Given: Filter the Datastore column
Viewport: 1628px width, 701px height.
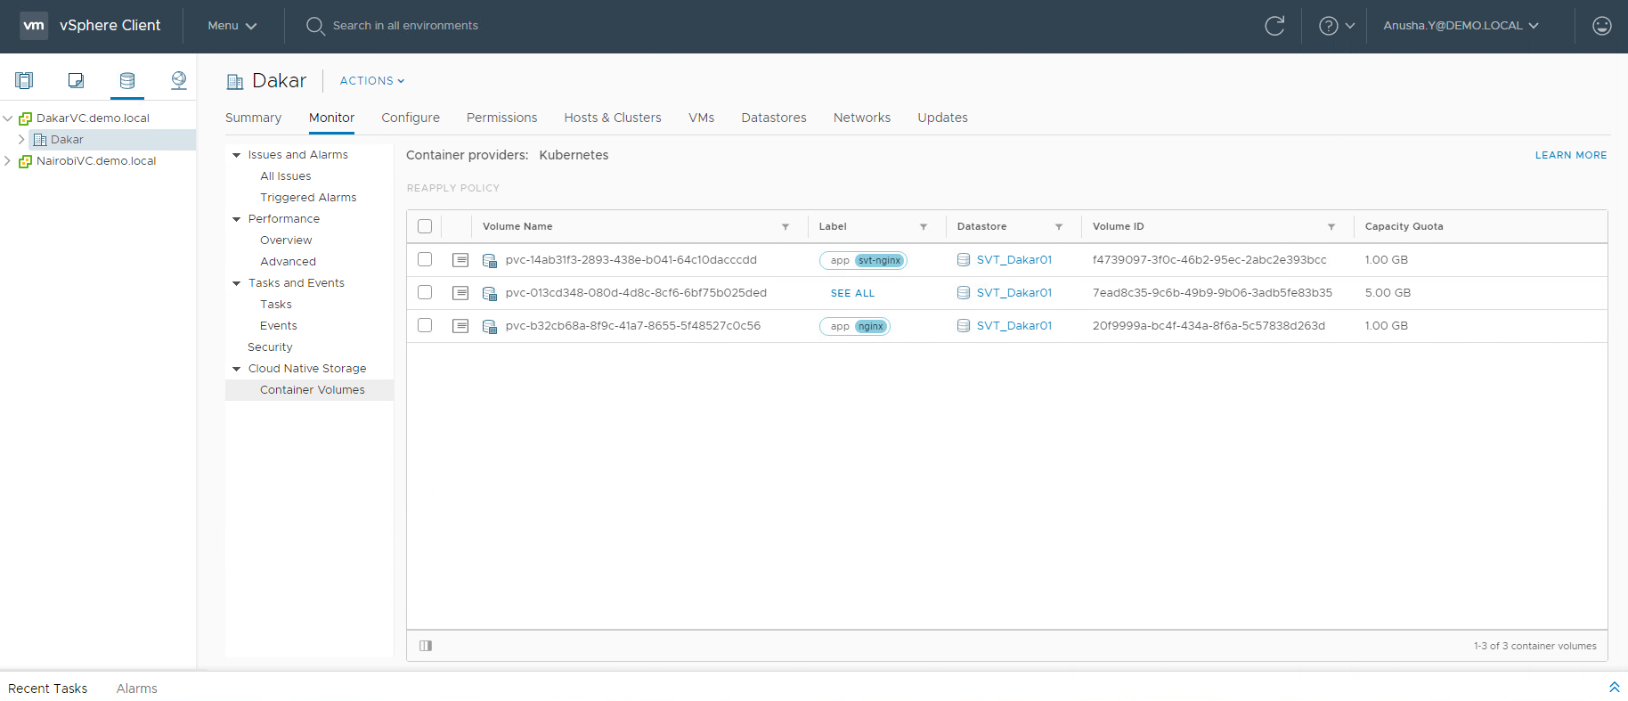Looking at the screenshot, I should tap(1059, 227).
